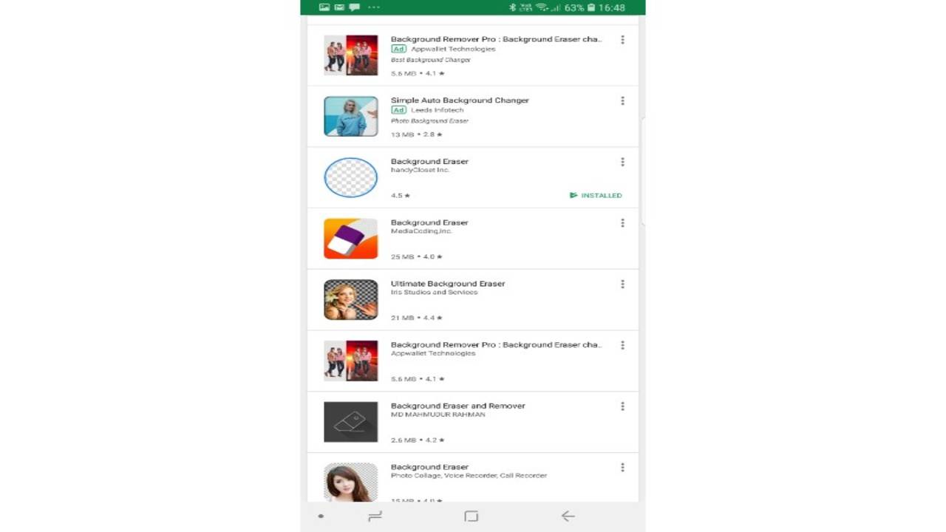The width and height of the screenshot is (946, 532).
Task: Tap the Photo Collage developer's Background Eraser icon
Action: click(351, 482)
